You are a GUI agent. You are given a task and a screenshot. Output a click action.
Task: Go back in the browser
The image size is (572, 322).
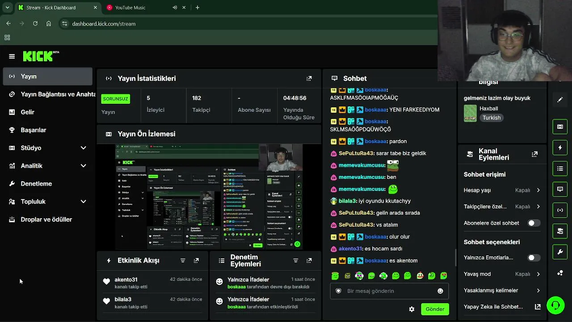pyautogui.click(x=8, y=23)
